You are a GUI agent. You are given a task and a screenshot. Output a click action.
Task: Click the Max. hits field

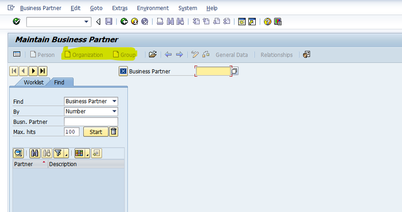[x=72, y=132]
